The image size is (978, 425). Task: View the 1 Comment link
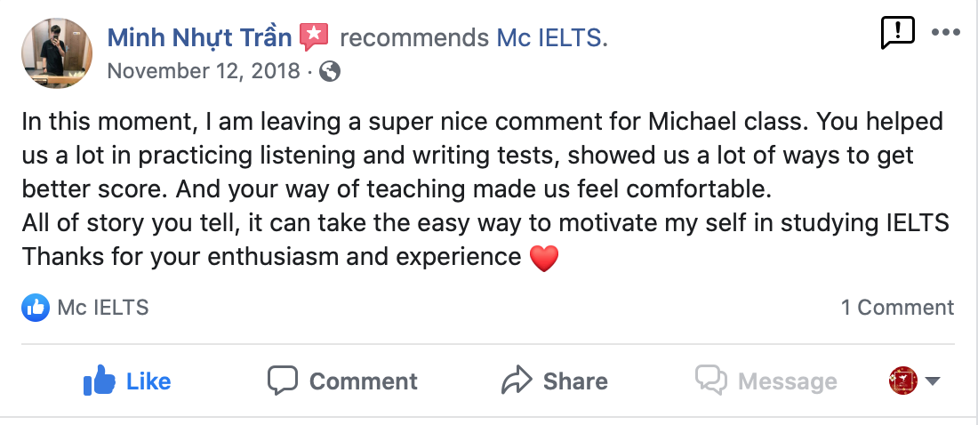coord(897,308)
